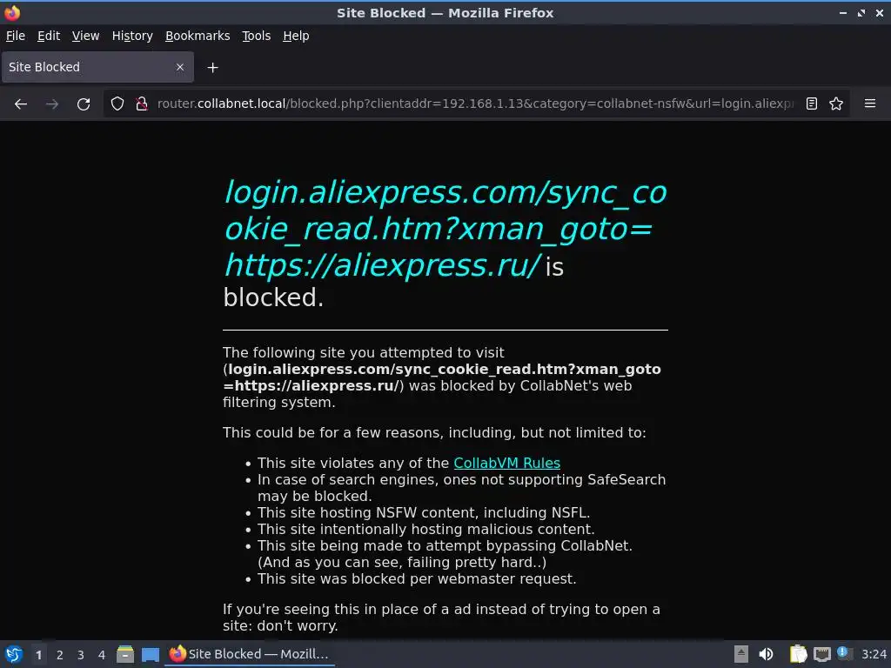The image size is (891, 668).
Task: Minimize the Firefox window
Action: (x=843, y=12)
